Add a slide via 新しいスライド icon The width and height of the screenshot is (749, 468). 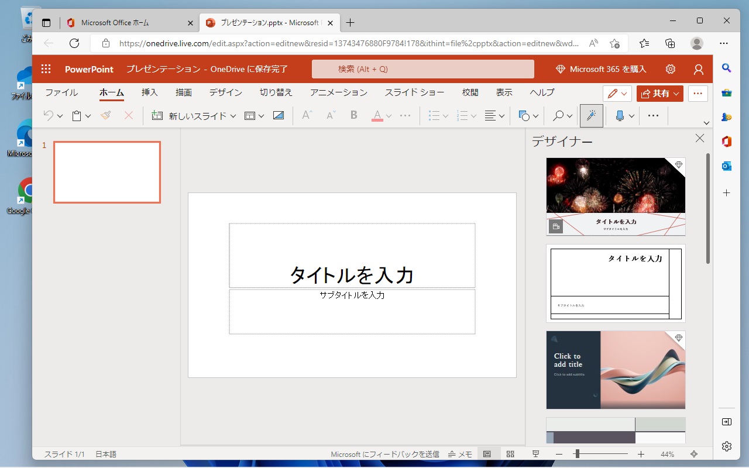pyautogui.click(x=157, y=116)
